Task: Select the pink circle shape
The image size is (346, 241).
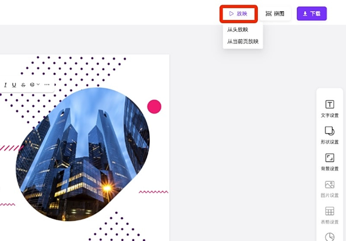Action: [154, 107]
